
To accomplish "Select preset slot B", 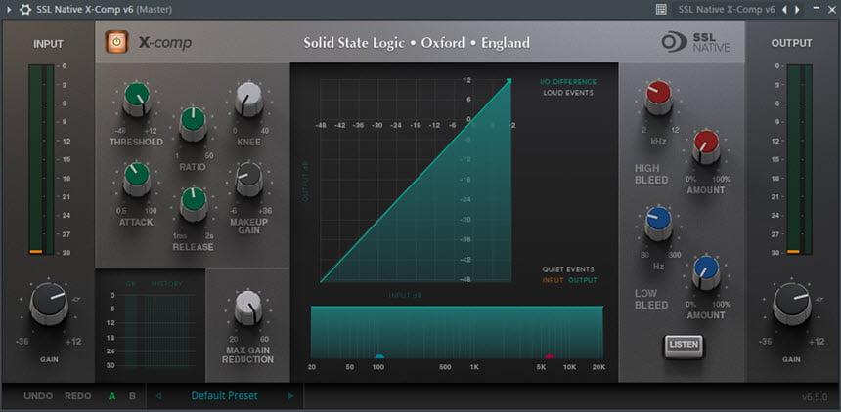I will pos(132,396).
